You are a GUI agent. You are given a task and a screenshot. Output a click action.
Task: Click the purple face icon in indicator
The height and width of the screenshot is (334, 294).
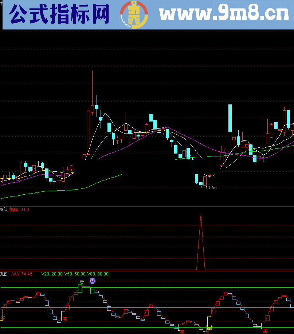[x=93, y=281]
